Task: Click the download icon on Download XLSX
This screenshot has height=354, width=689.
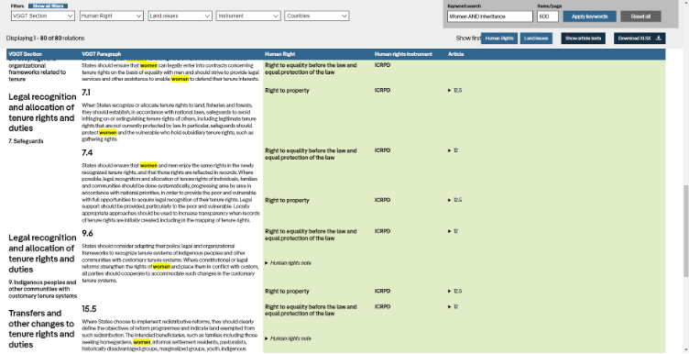Action: coord(658,39)
